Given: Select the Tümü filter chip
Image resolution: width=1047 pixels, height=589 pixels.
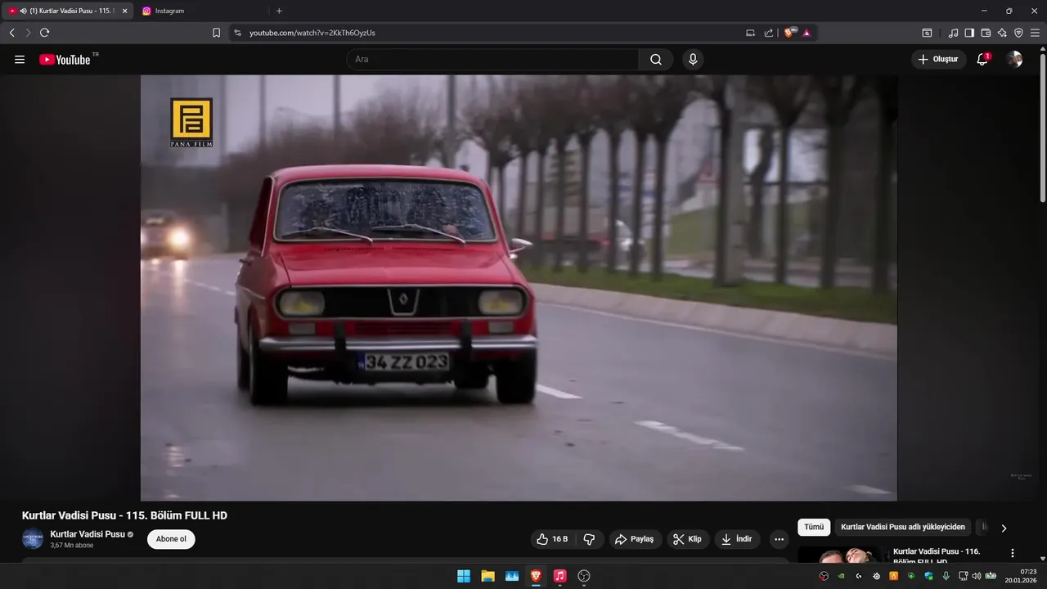Looking at the screenshot, I should pos(814,528).
